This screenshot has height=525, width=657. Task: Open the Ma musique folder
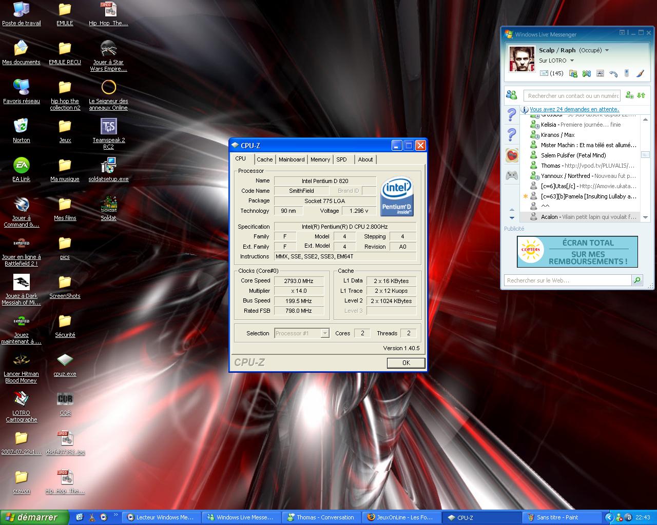(65, 169)
